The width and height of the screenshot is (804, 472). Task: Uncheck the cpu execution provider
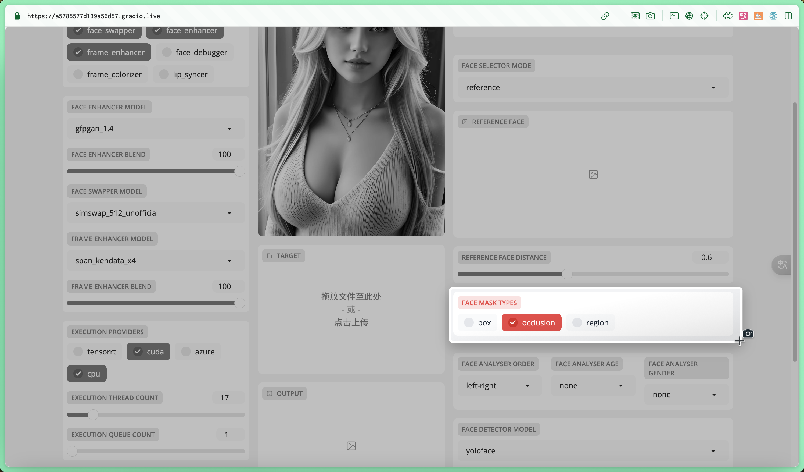point(87,374)
